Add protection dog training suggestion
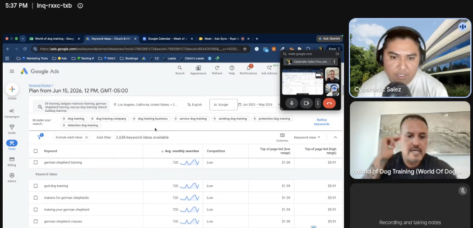 [273, 119]
